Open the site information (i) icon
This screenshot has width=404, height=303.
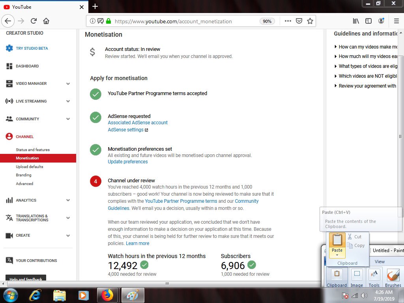92,21
